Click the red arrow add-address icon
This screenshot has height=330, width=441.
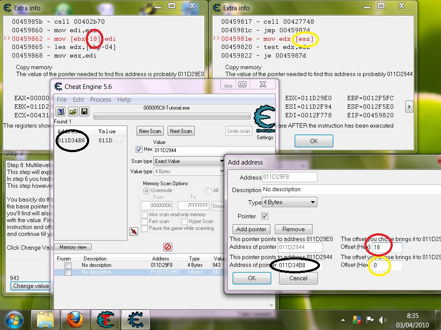(x=134, y=231)
